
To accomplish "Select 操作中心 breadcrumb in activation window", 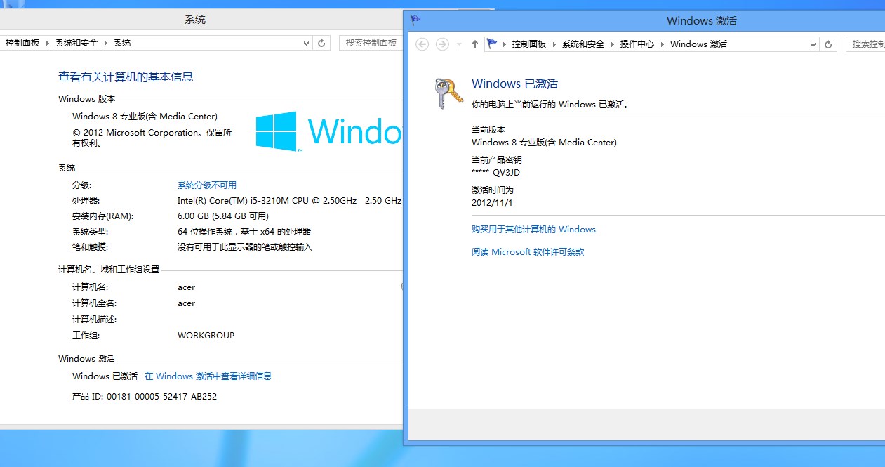I will pyautogui.click(x=637, y=44).
